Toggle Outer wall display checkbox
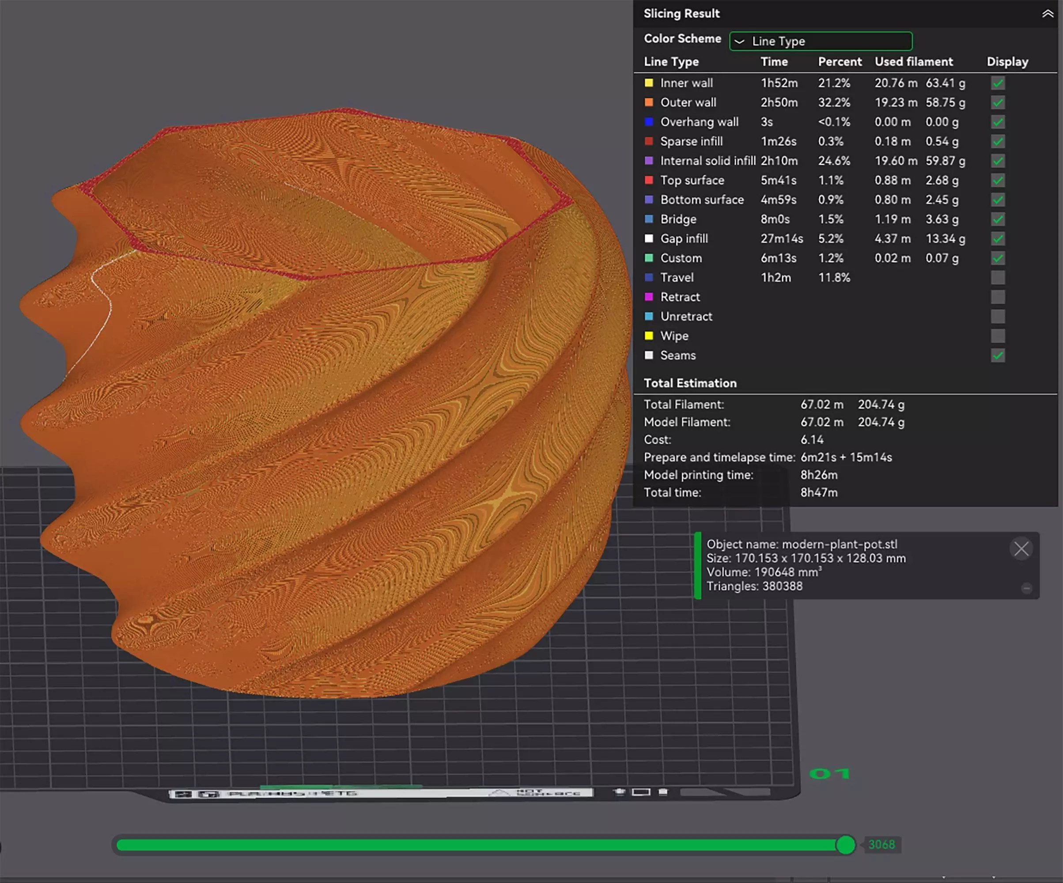Image resolution: width=1063 pixels, height=883 pixels. (998, 103)
